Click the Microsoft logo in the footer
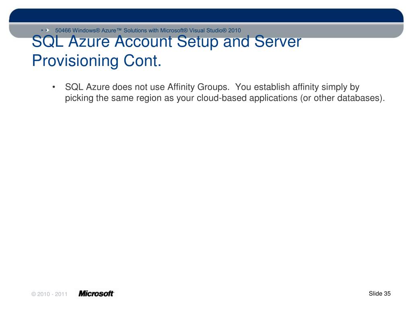 coord(97,293)
